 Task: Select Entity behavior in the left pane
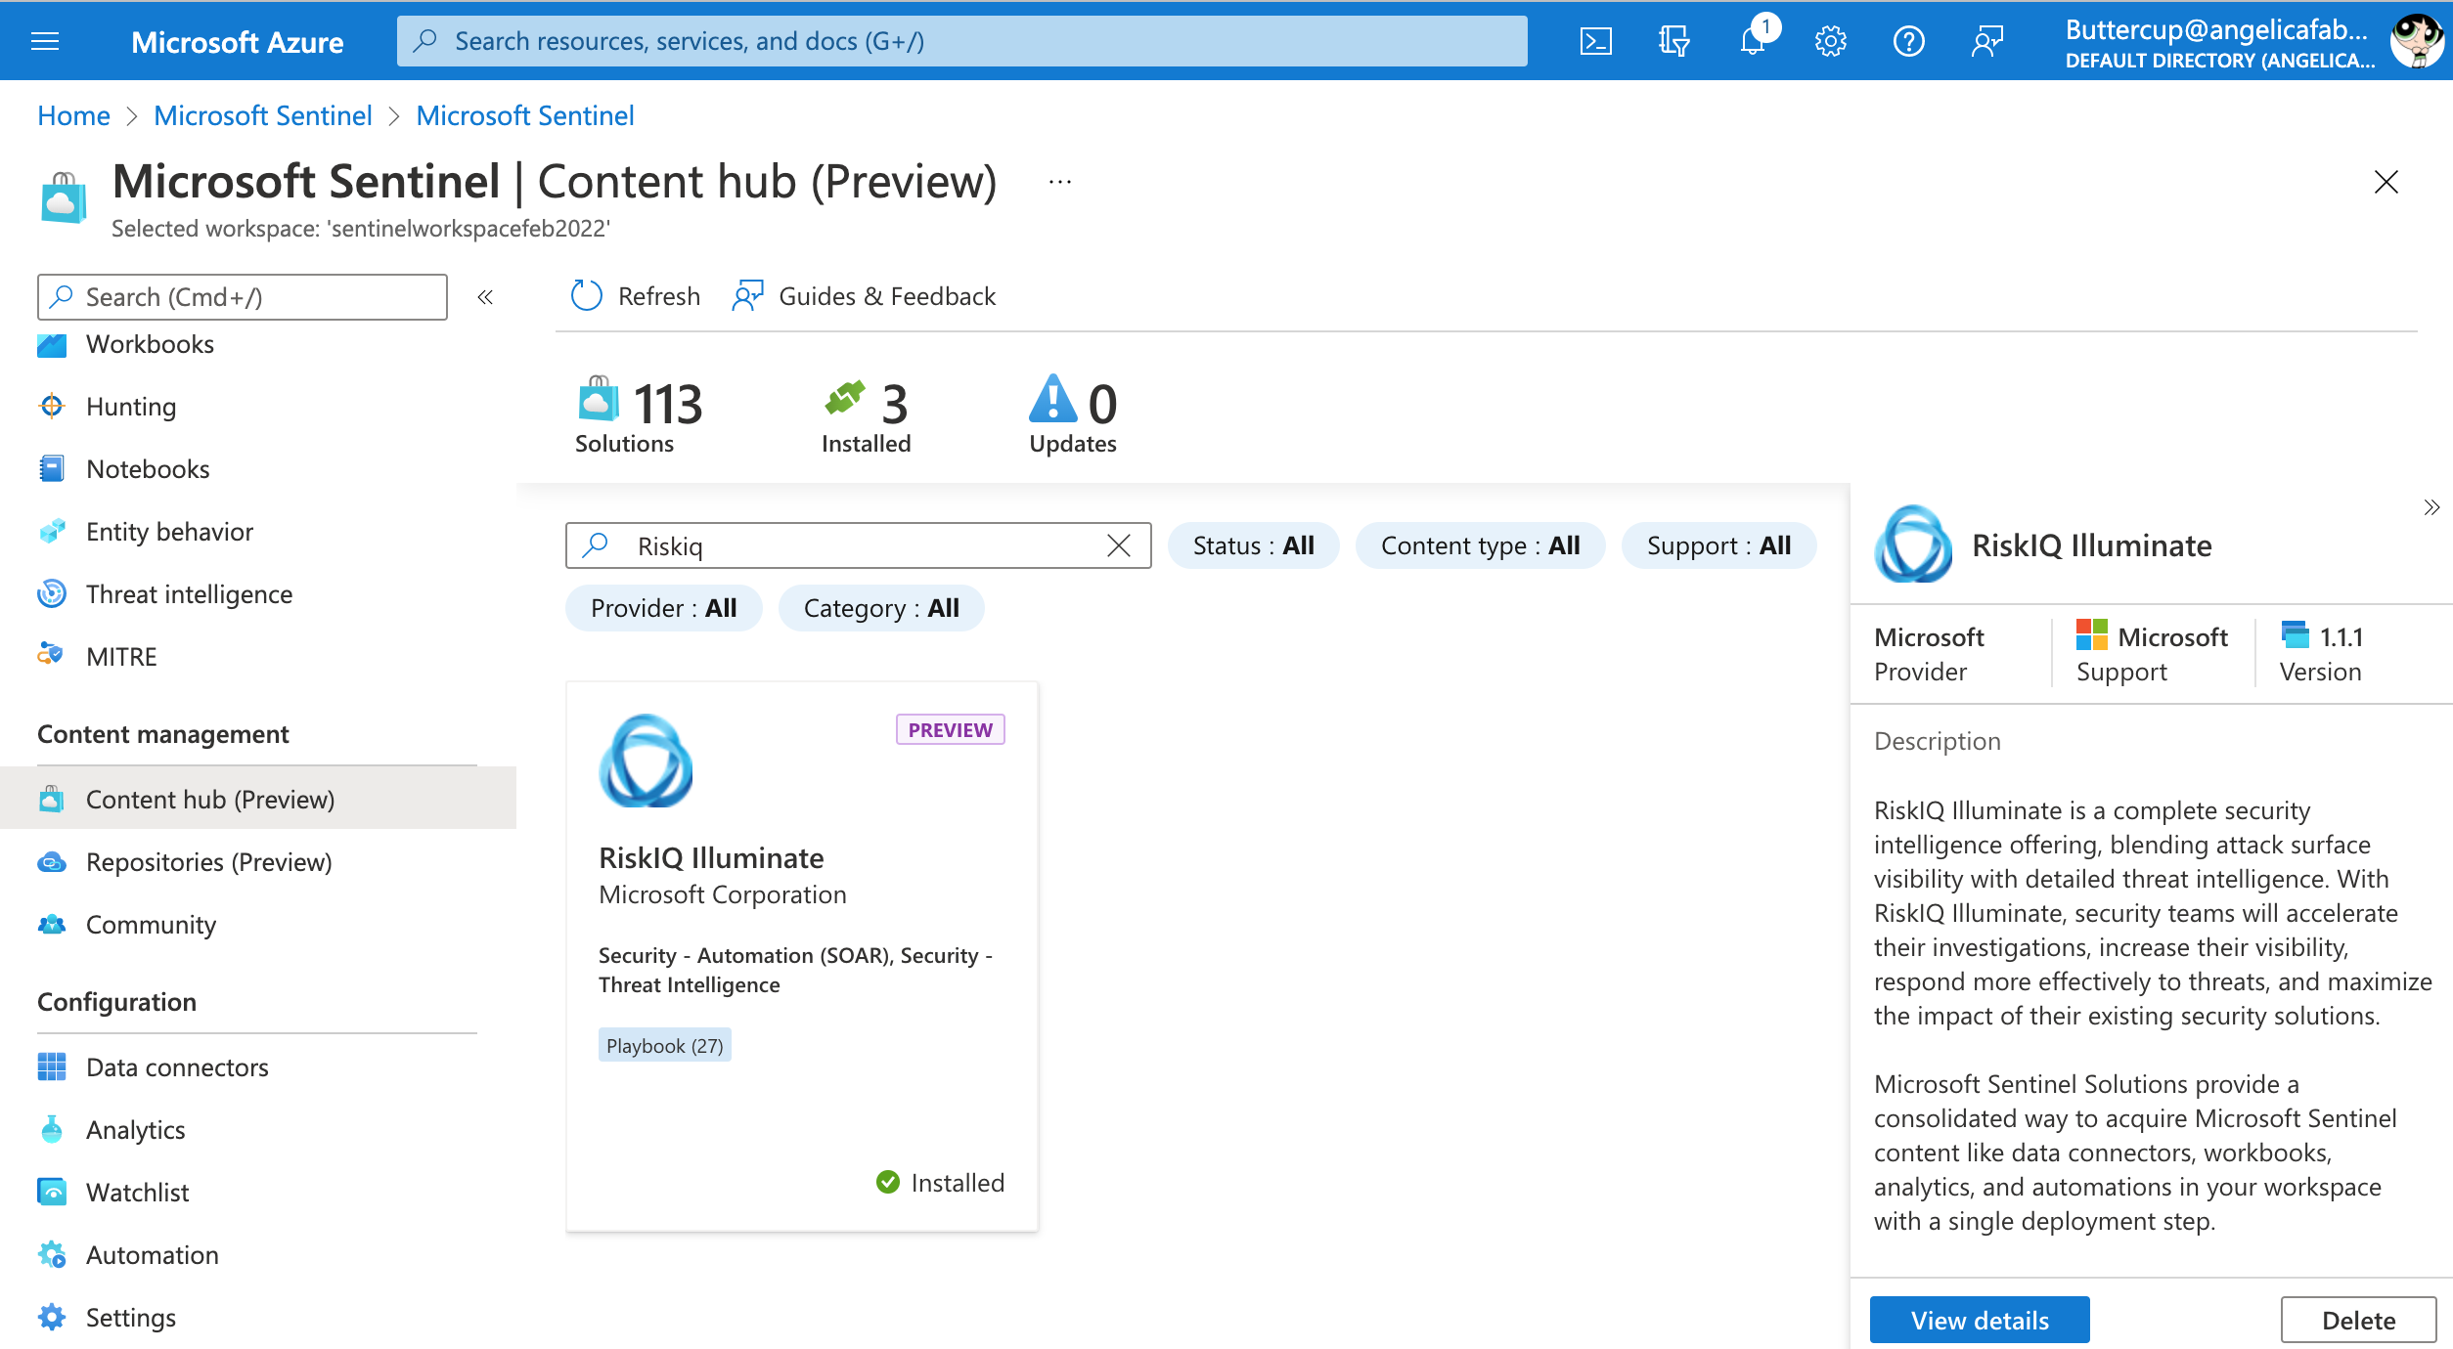(168, 531)
